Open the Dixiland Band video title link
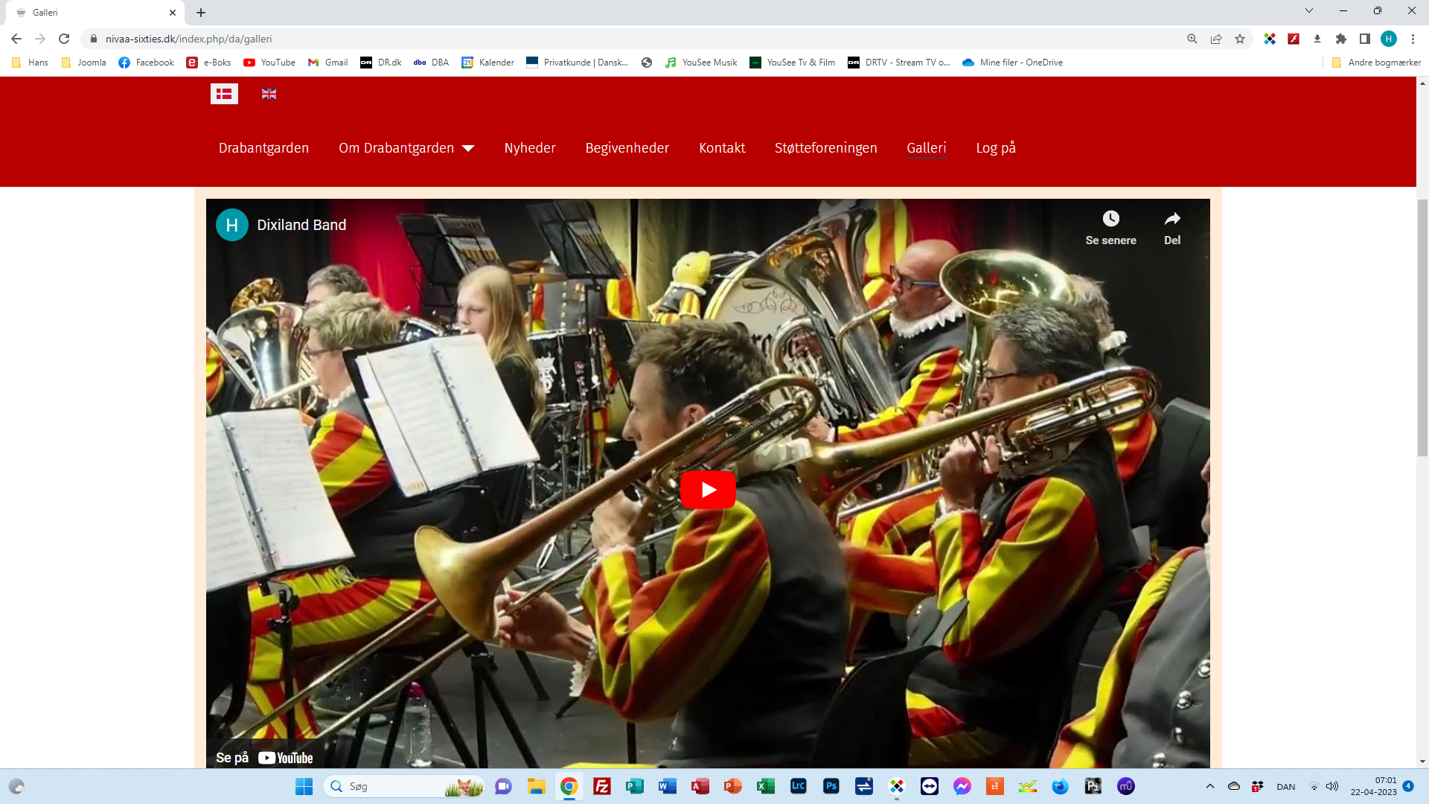This screenshot has width=1429, height=804. [x=301, y=225]
